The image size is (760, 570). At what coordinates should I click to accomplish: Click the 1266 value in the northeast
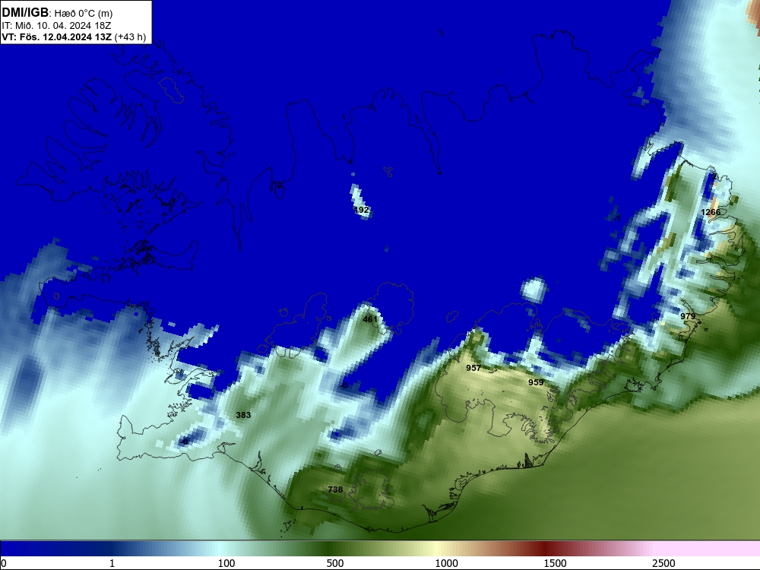(x=711, y=212)
